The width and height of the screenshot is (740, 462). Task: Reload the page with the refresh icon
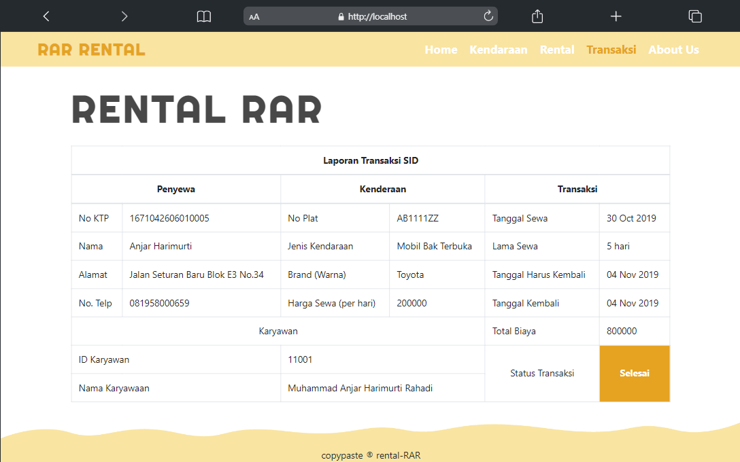coord(488,16)
